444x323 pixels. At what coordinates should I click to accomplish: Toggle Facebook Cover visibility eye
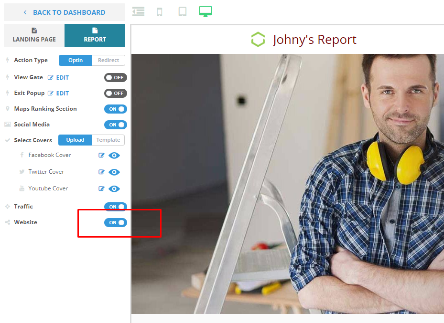[114, 155]
